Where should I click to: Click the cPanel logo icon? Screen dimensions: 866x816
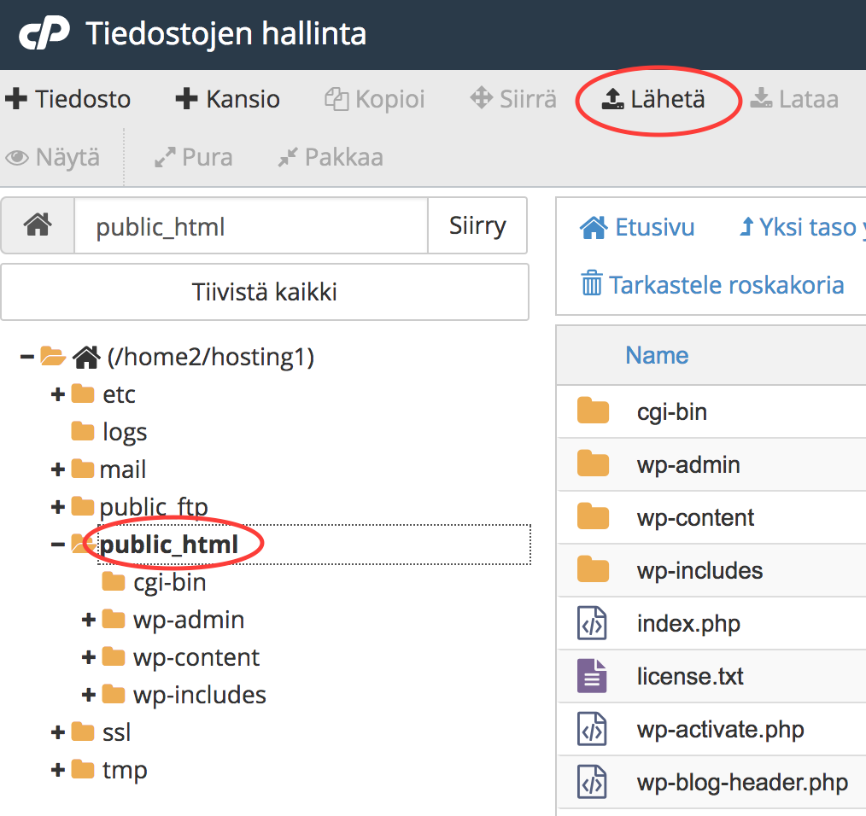tap(43, 35)
